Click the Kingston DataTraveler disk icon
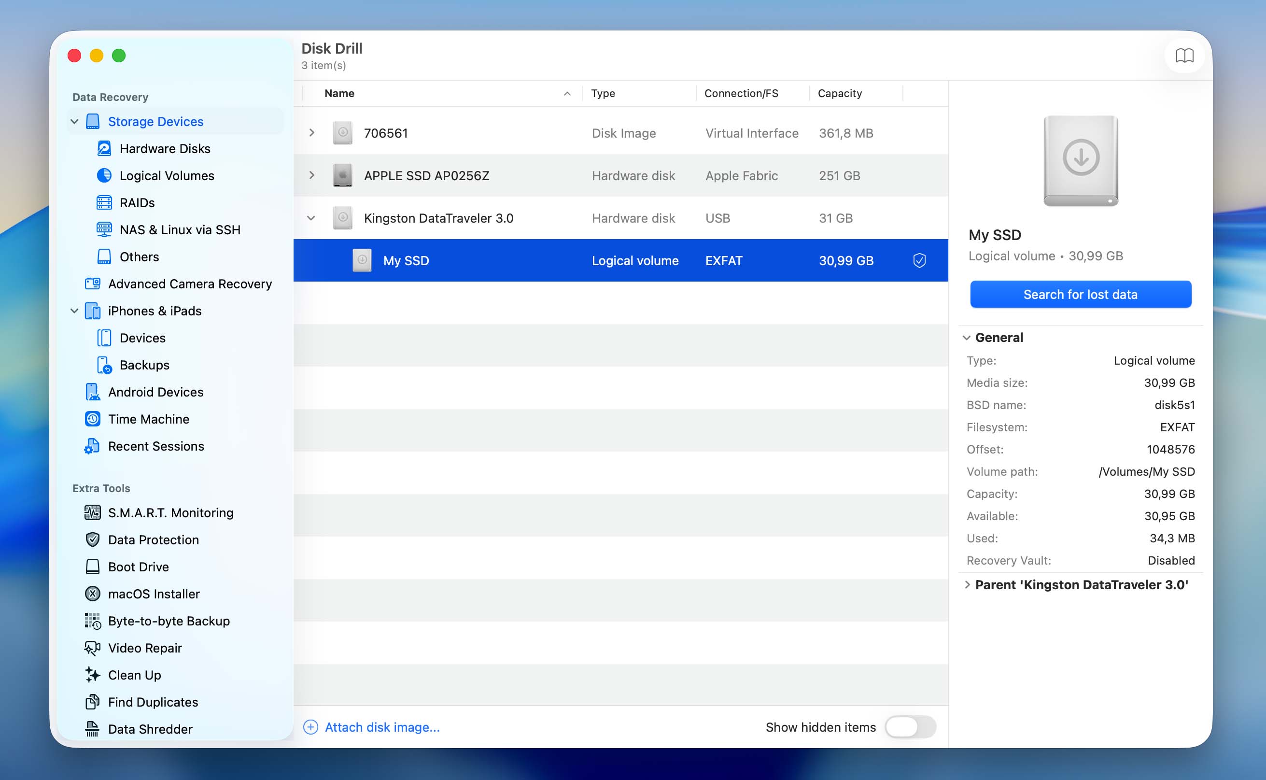Viewport: 1266px width, 780px height. [342, 218]
